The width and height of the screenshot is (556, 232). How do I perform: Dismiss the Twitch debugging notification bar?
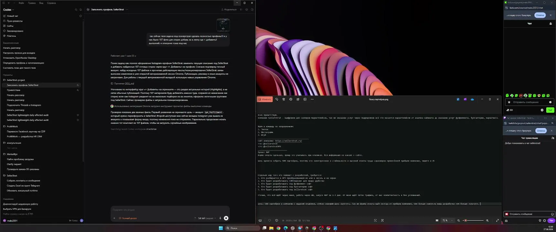[551, 130]
